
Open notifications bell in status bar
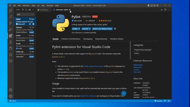point(169,101)
